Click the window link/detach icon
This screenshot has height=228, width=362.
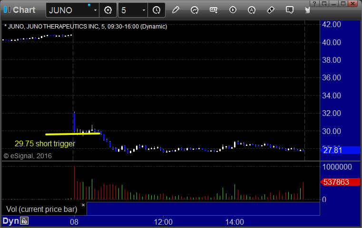coord(324,3)
